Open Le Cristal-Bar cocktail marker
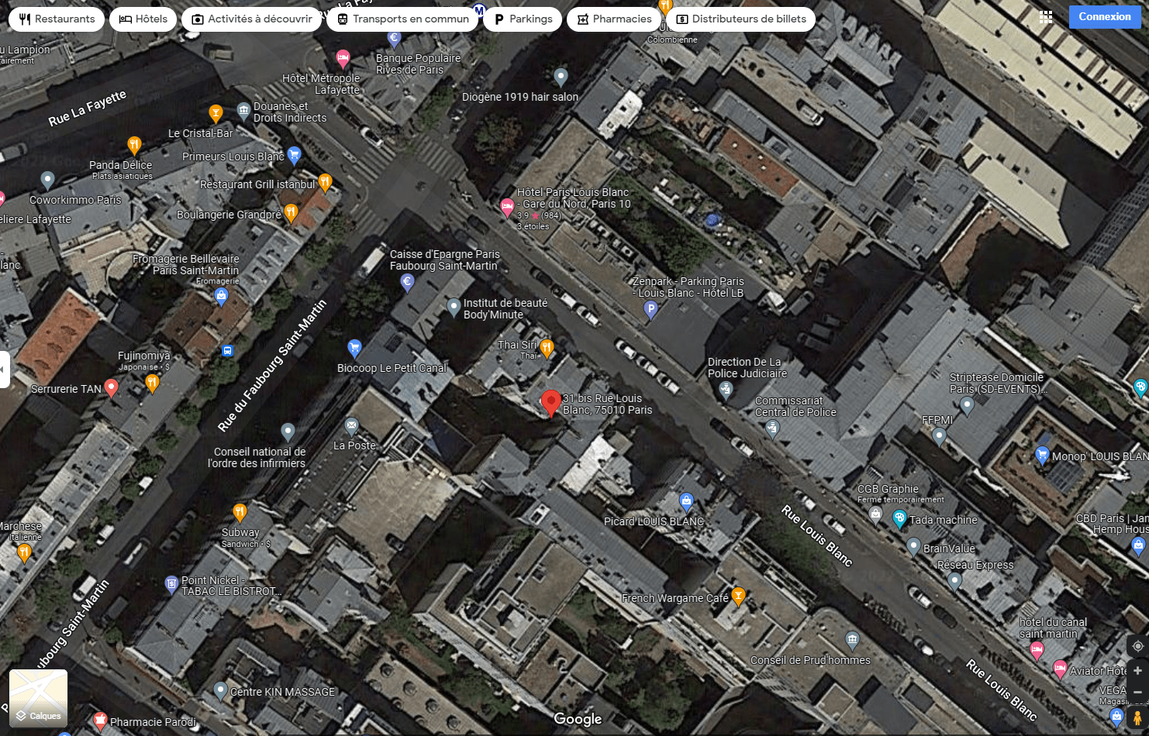 tap(216, 114)
